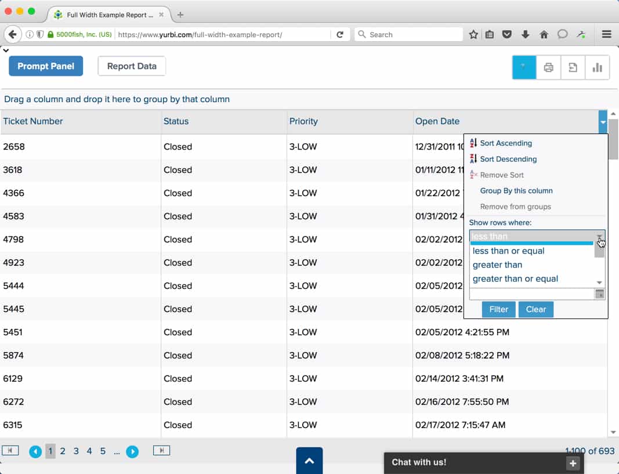The height and width of the screenshot is (474, 619).
Task: Open the calendar date picker icon
Action: [x=600, y=294]
